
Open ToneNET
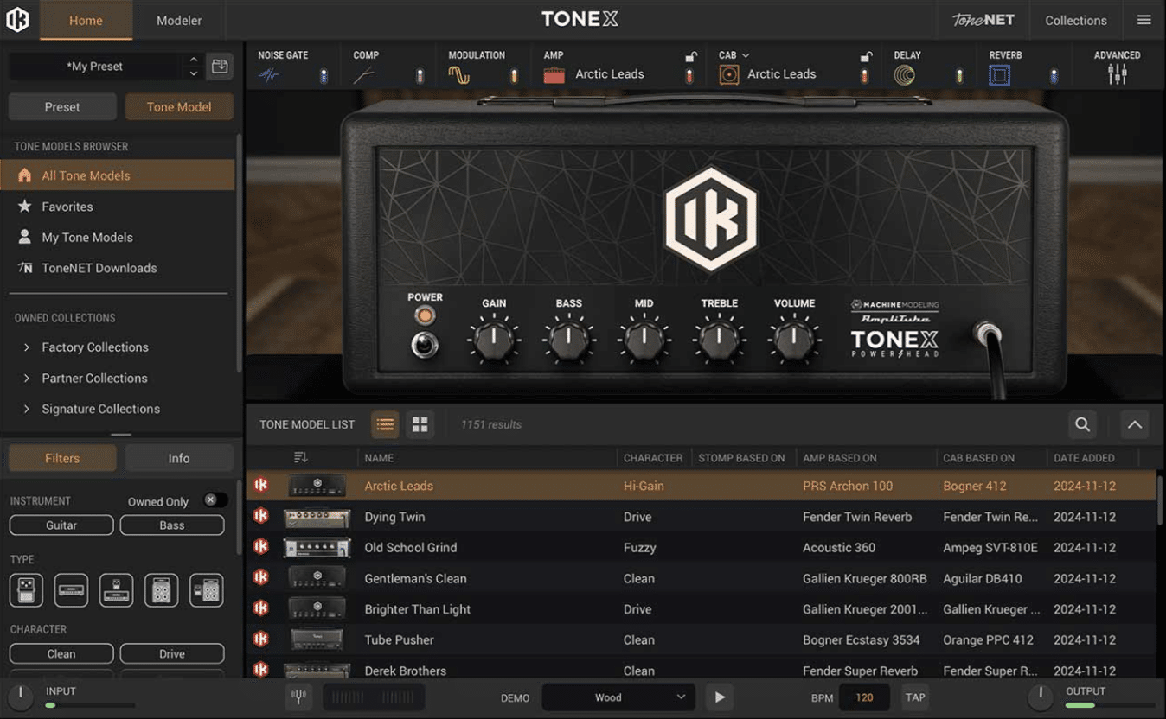[983, 20]
